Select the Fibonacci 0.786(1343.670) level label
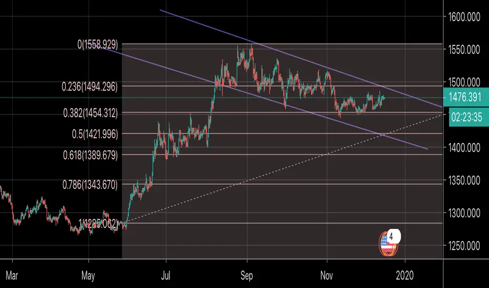The image size is (489, 288). 90,185
